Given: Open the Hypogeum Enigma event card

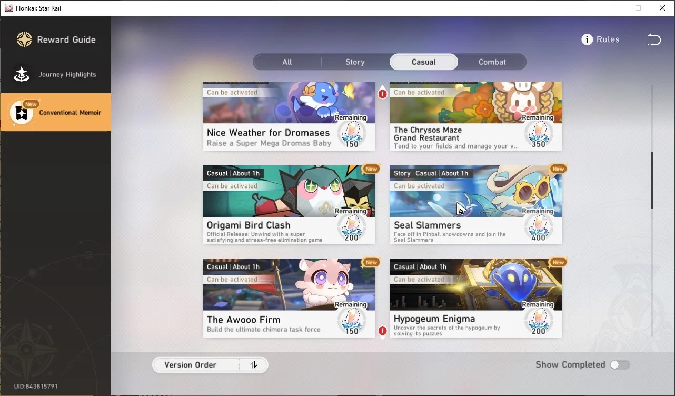Looking at the screenshot, I should pos(475,298).
